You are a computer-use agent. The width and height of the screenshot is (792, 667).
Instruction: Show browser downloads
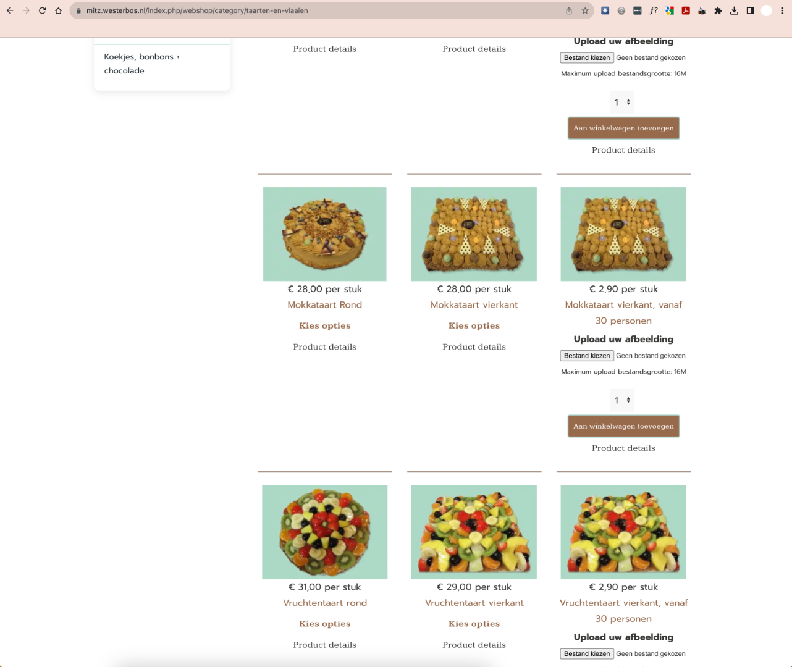tap(734, 10)
